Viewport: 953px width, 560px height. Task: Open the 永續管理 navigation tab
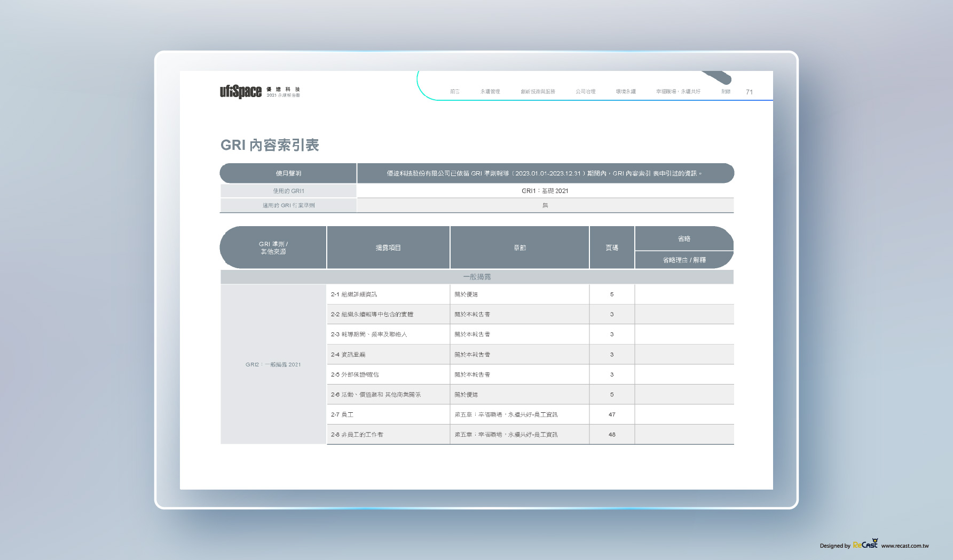[490, 92]
